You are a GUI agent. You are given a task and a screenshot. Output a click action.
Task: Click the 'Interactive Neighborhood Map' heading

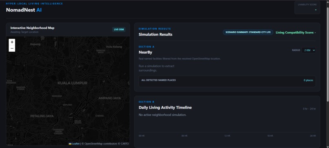tap(32, 28)
